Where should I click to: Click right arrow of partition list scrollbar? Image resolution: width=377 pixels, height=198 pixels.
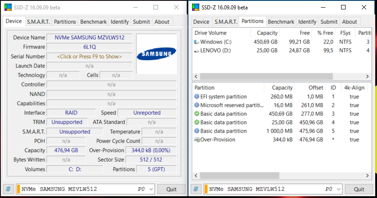tap(368, 176)
